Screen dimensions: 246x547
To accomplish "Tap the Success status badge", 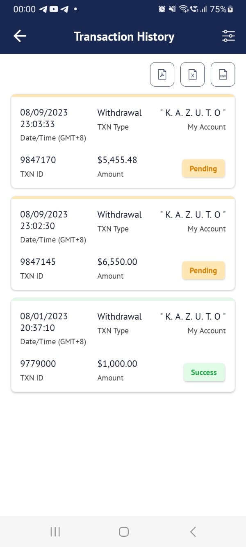I will (204, 372).
